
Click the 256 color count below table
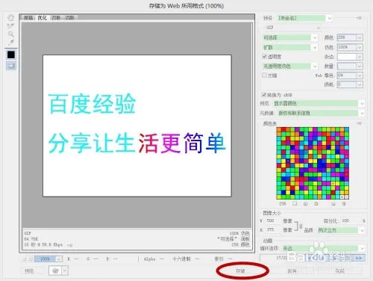point(283,203)
